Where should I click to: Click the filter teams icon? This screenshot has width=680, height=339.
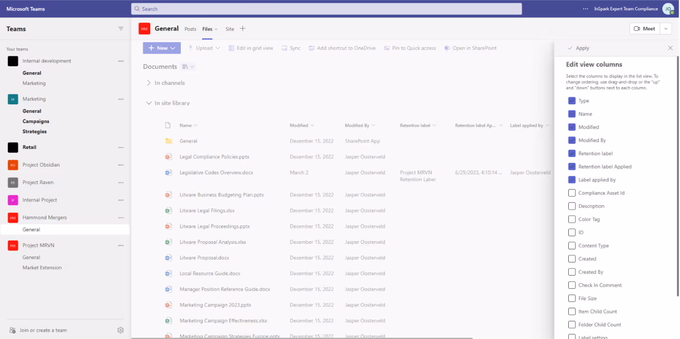tap(121, 29)
